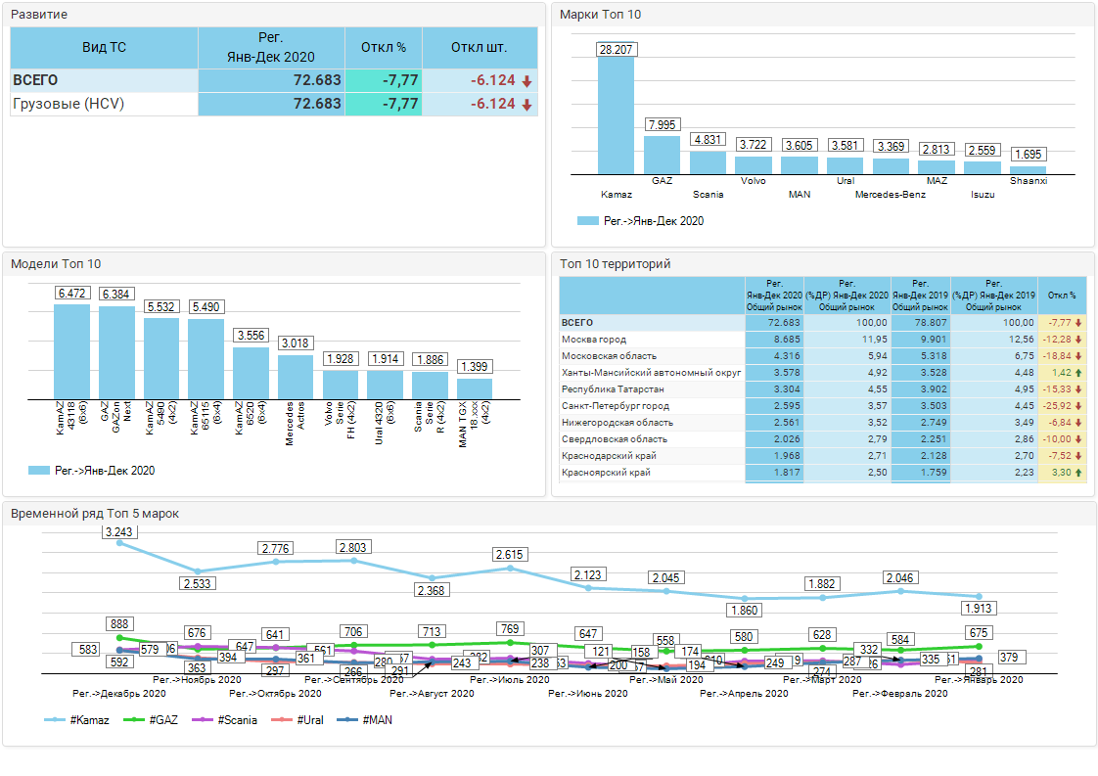
Task: Click the Kamaz data point labeled 3.243
Action: [120, 542]
